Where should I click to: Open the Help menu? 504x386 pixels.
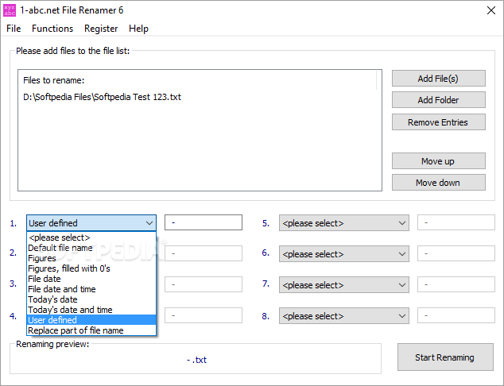coord(138,29)
